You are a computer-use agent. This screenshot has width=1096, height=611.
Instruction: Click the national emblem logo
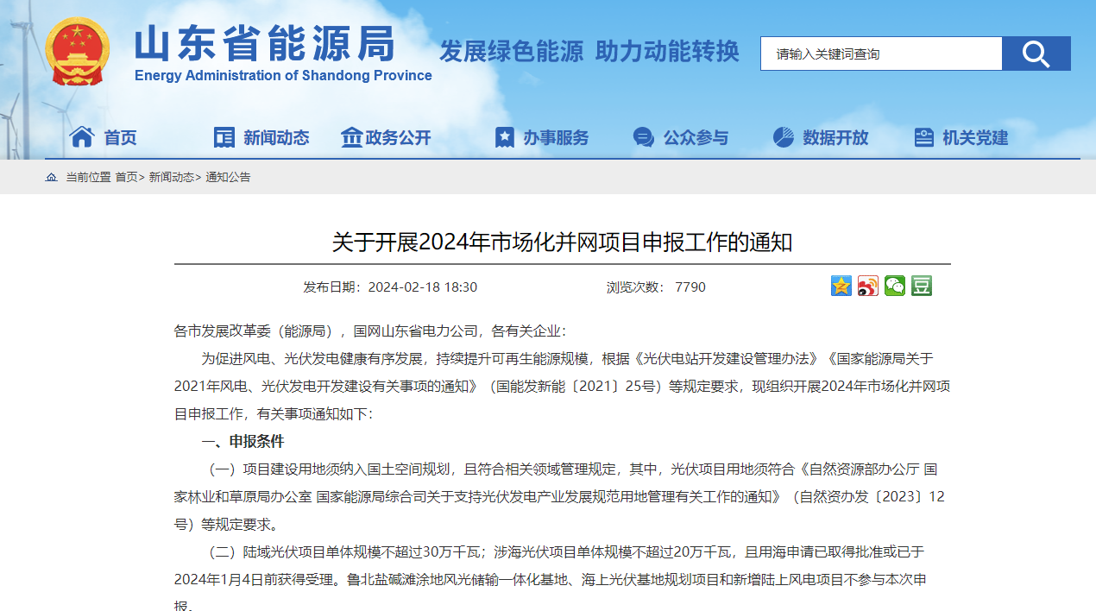pos(78,52)
